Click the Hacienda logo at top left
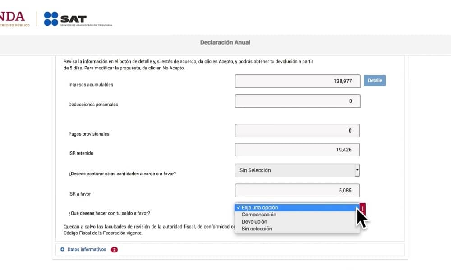The image size is (451, 270). 14,19
